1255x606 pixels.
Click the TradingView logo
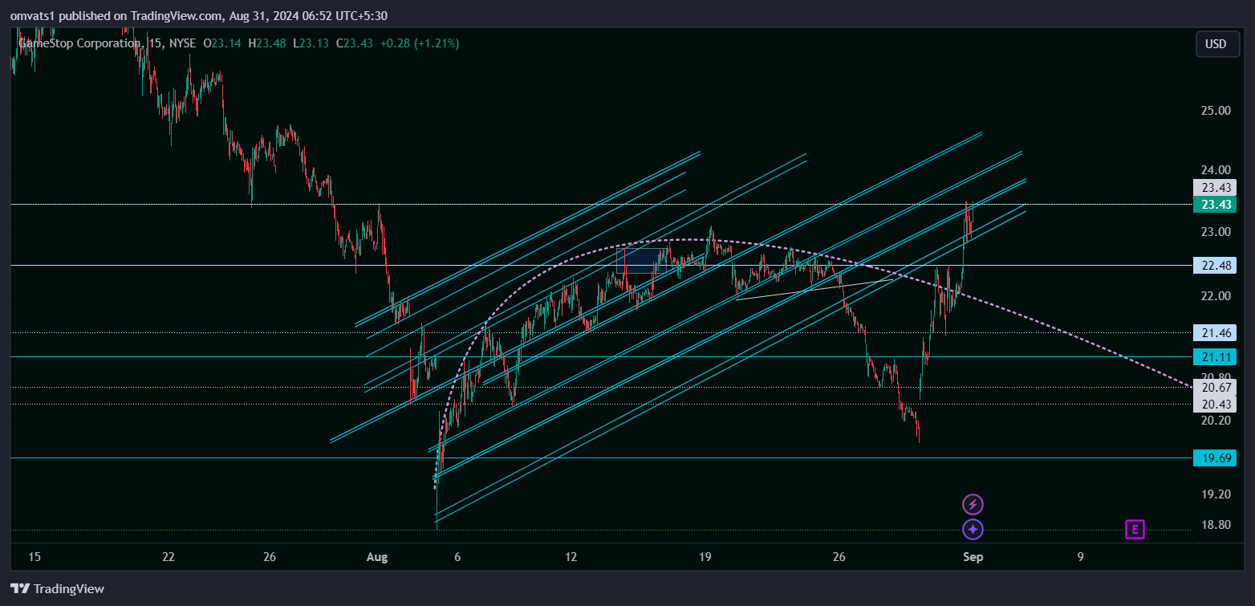click(x=58, y=588)
